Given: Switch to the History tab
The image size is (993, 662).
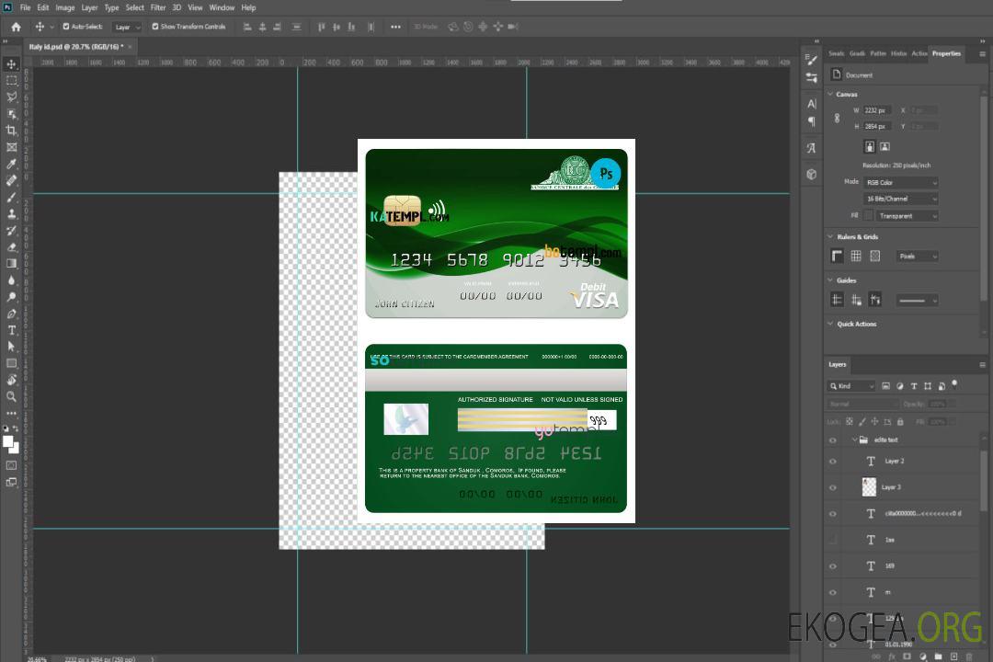Looking at the screenshot, I should pyautogui.click(x=898, y=53).
